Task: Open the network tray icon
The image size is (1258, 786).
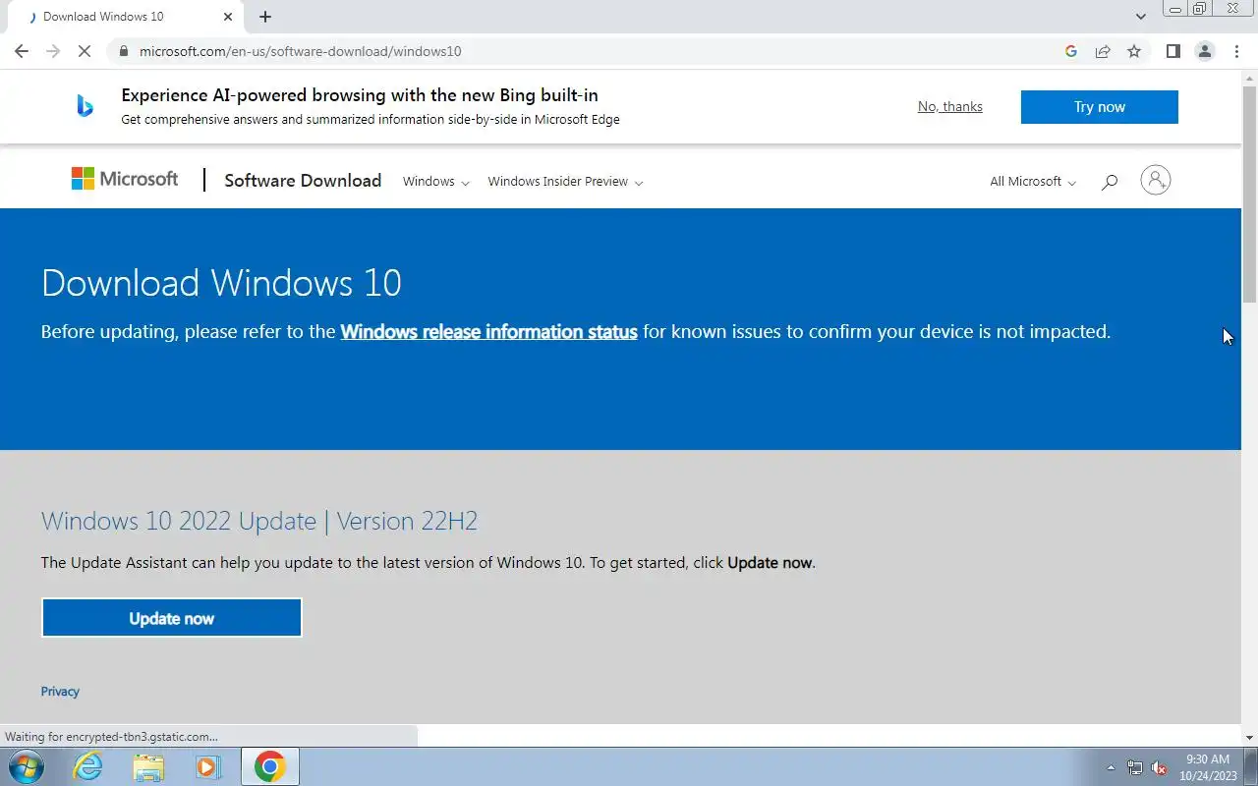Action: pyautogui.click(x=1135, y=767)
